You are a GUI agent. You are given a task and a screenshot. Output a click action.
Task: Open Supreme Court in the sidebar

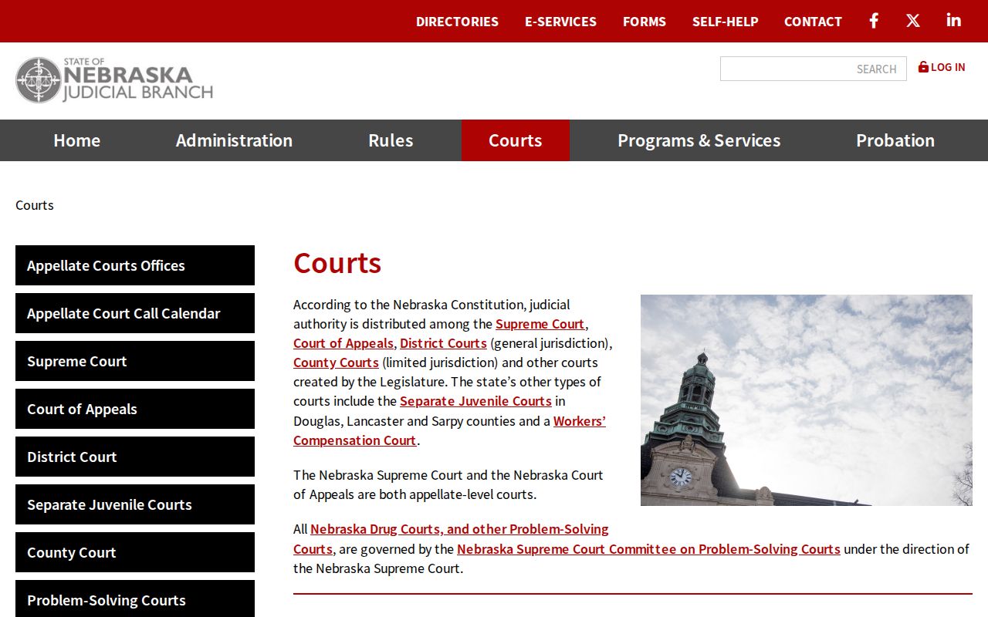[135, 361]
